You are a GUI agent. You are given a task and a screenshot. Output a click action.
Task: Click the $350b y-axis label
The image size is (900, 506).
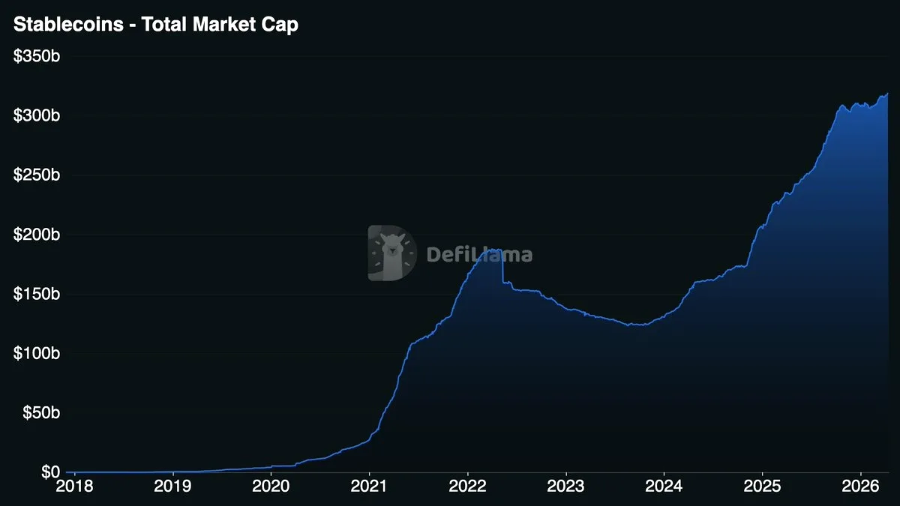37,56
